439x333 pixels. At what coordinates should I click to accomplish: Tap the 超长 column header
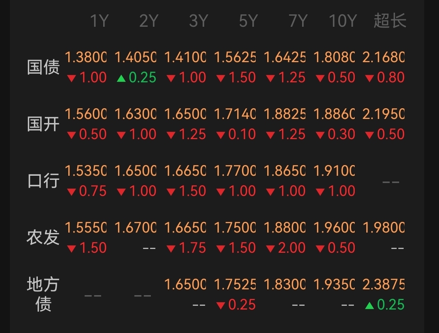click(390, 21)
